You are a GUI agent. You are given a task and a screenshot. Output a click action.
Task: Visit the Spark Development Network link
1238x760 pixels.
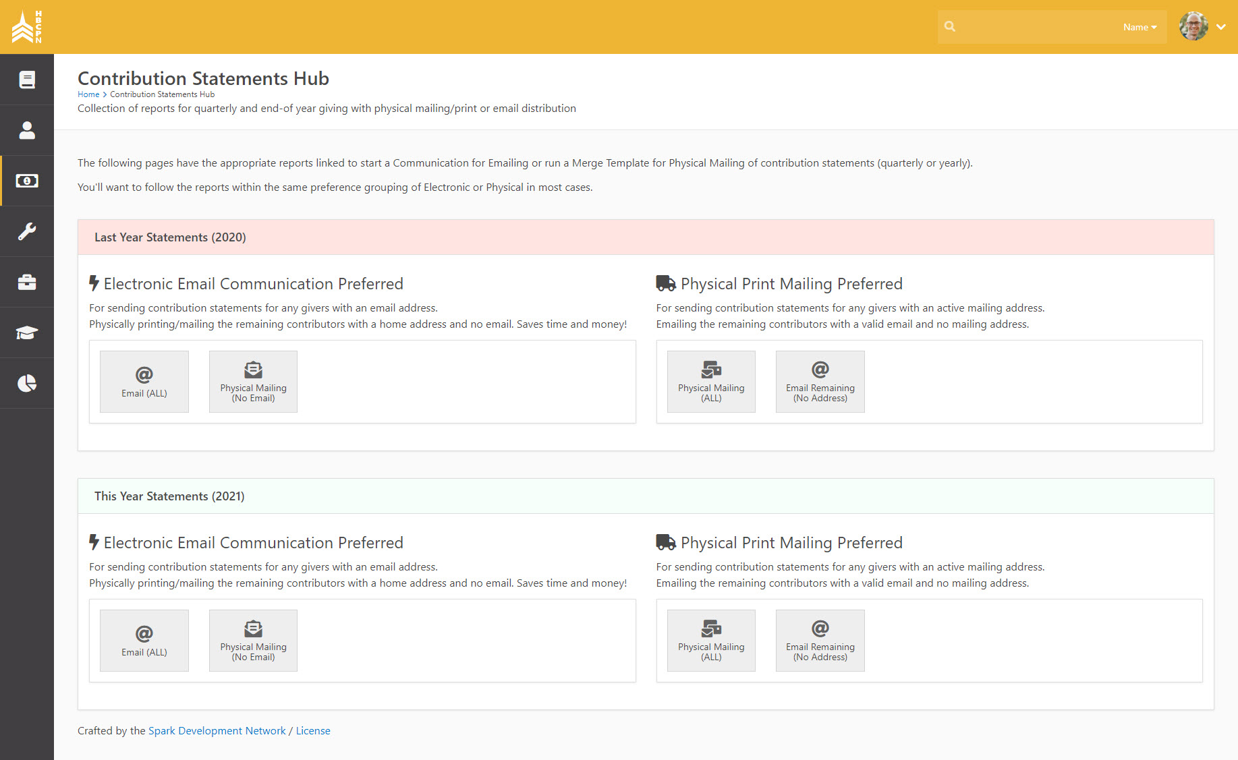(x=217, y=731)
